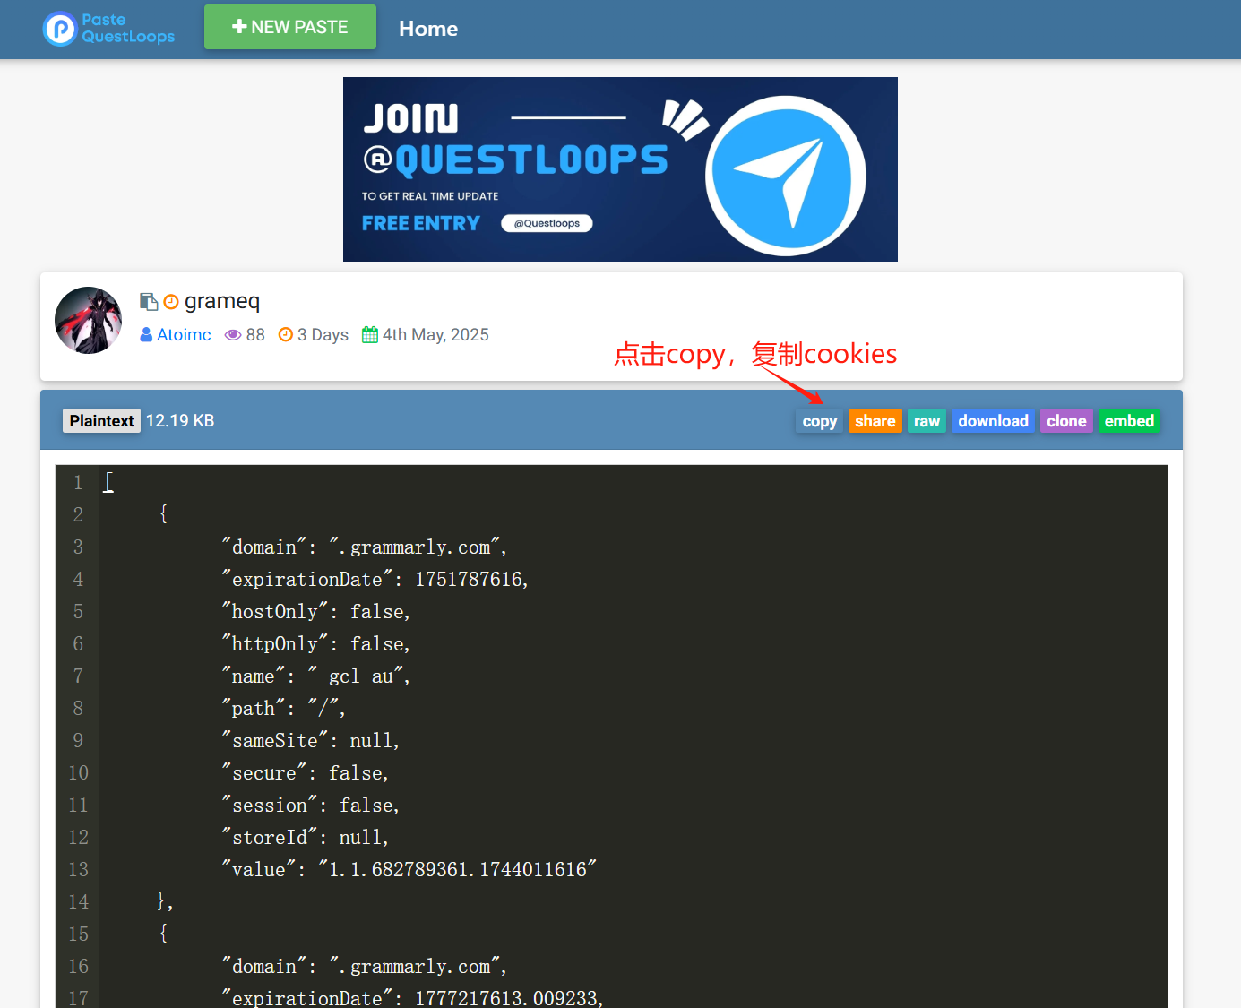Click the purple eye icon showing 88 views
Viewport: 1241px width, 1008px height.
pos(231,334)
